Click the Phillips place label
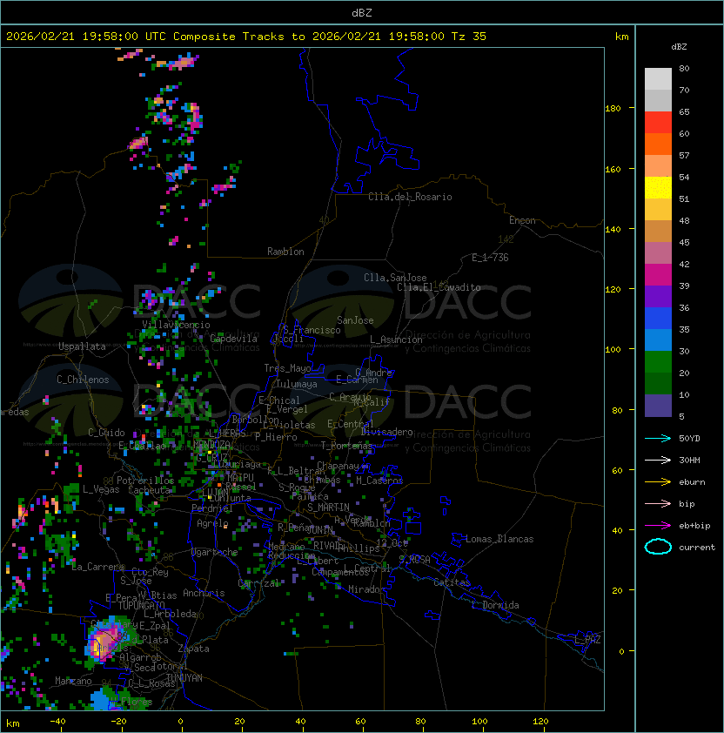 [x=361, y=548]
